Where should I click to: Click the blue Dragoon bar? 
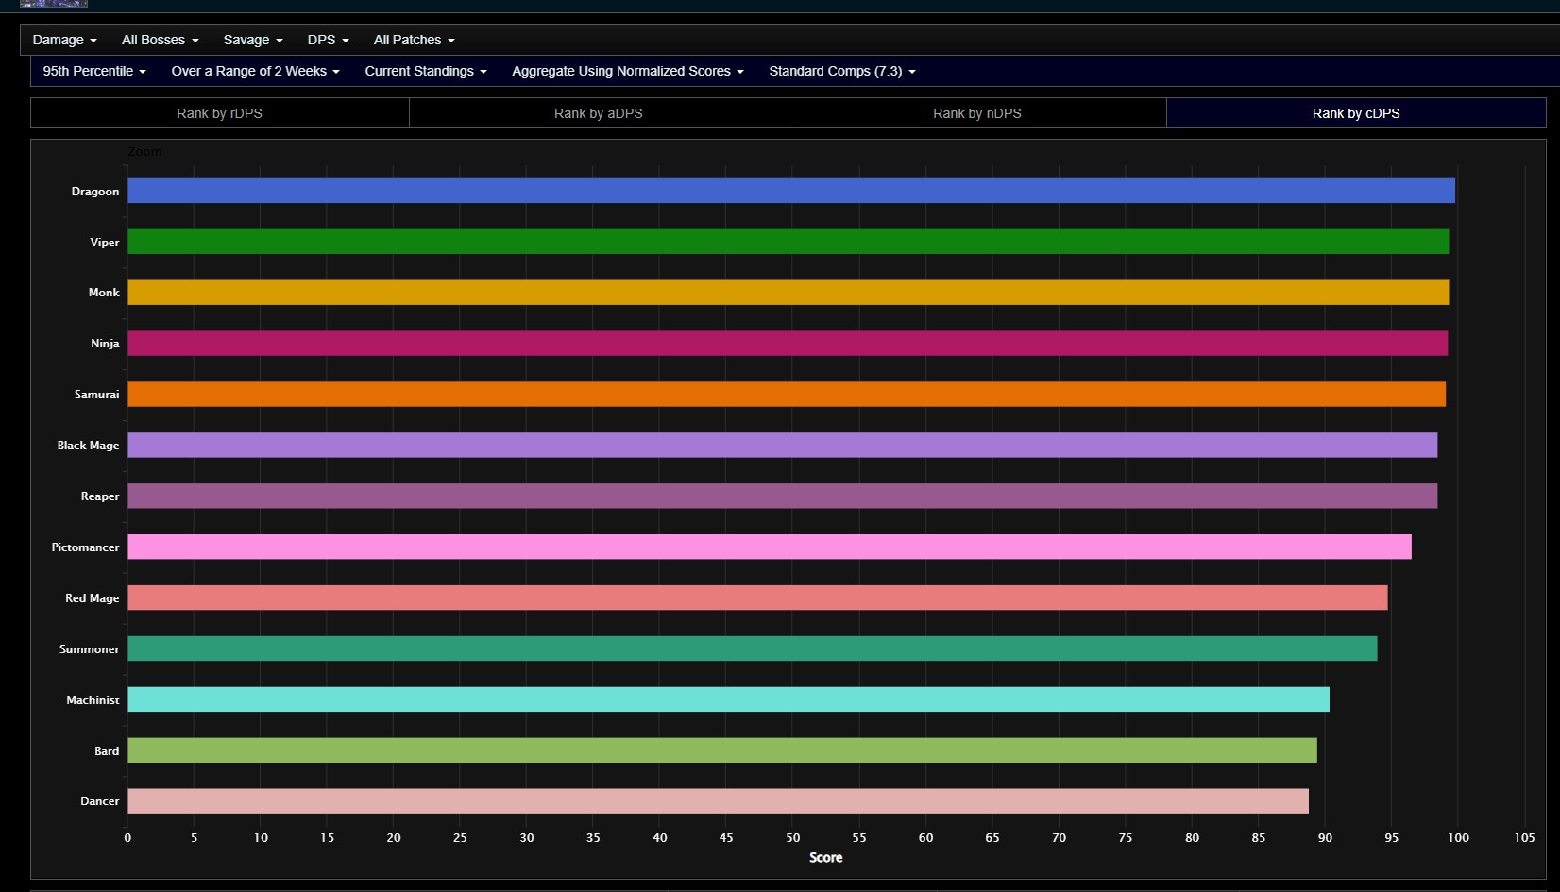pos(790,191)
